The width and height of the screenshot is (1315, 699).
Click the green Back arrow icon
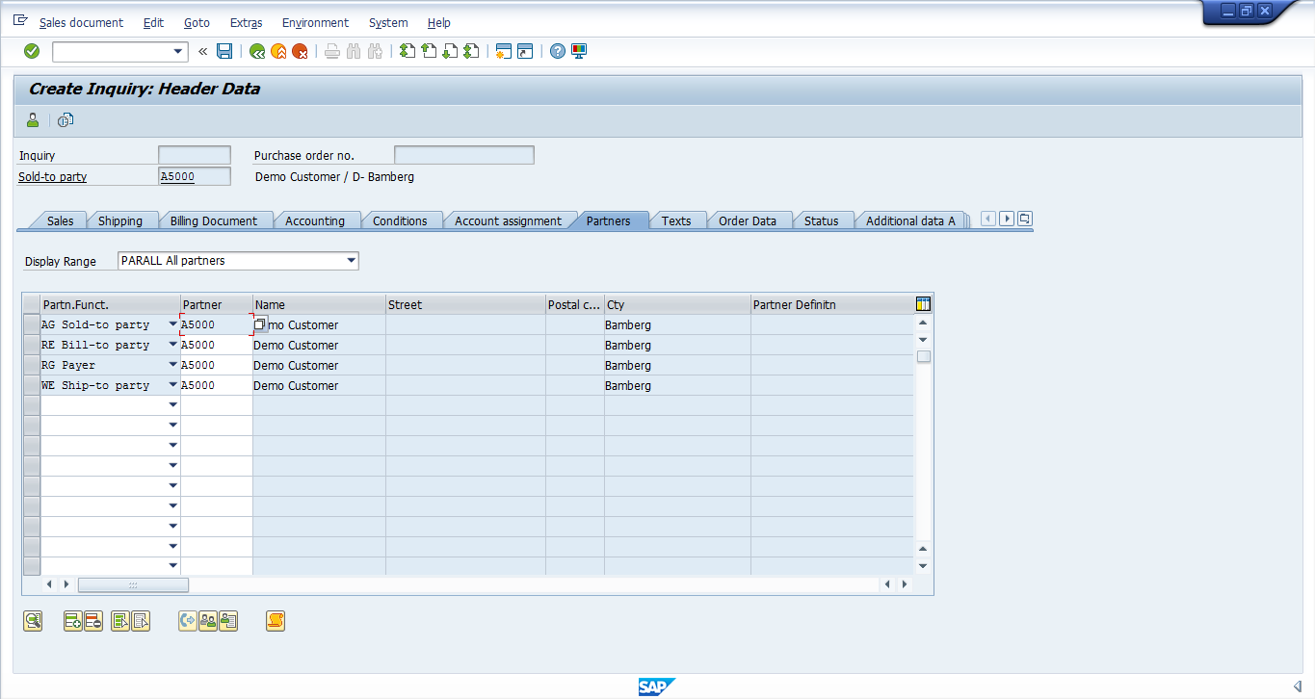pos(257,51)
